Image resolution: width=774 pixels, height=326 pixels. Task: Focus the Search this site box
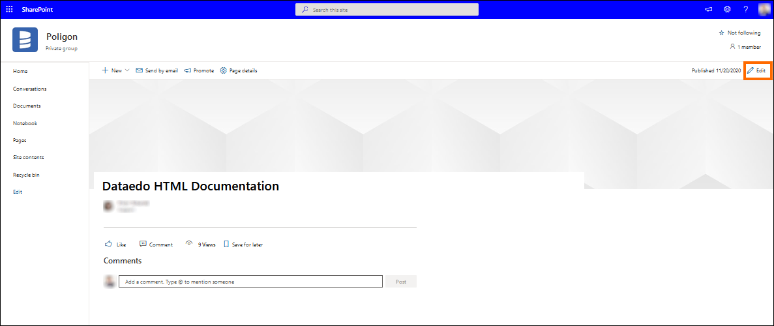click(x=387, y=10)
